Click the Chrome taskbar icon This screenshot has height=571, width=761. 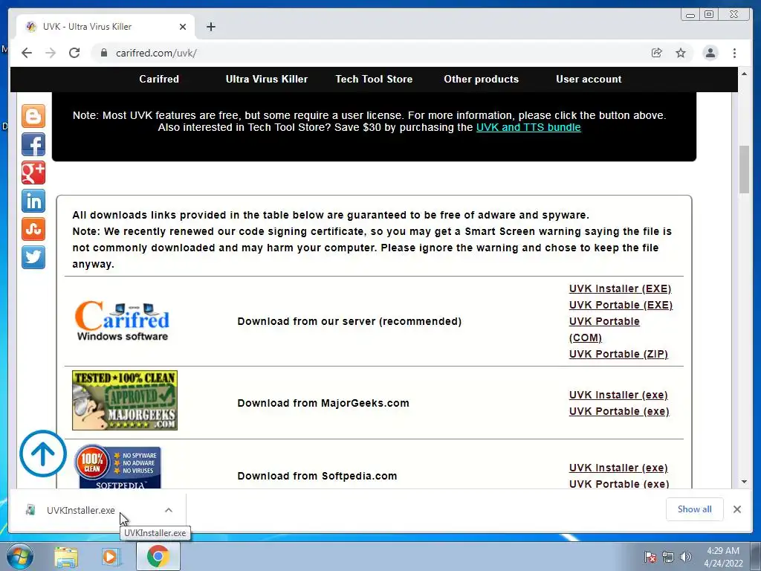(158, 556)
